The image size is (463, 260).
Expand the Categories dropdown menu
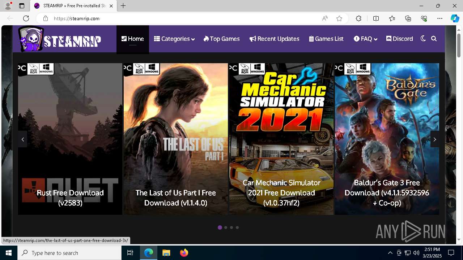(174, 39)
